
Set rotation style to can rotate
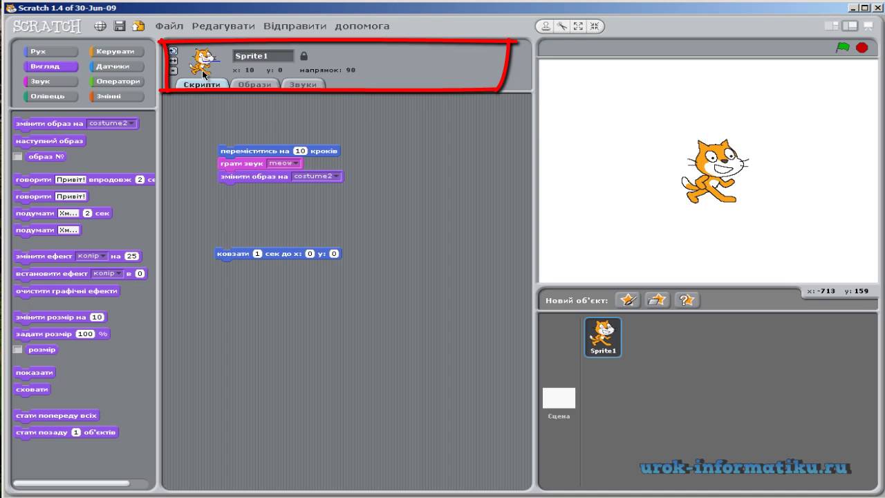click(x=174, y=50)
